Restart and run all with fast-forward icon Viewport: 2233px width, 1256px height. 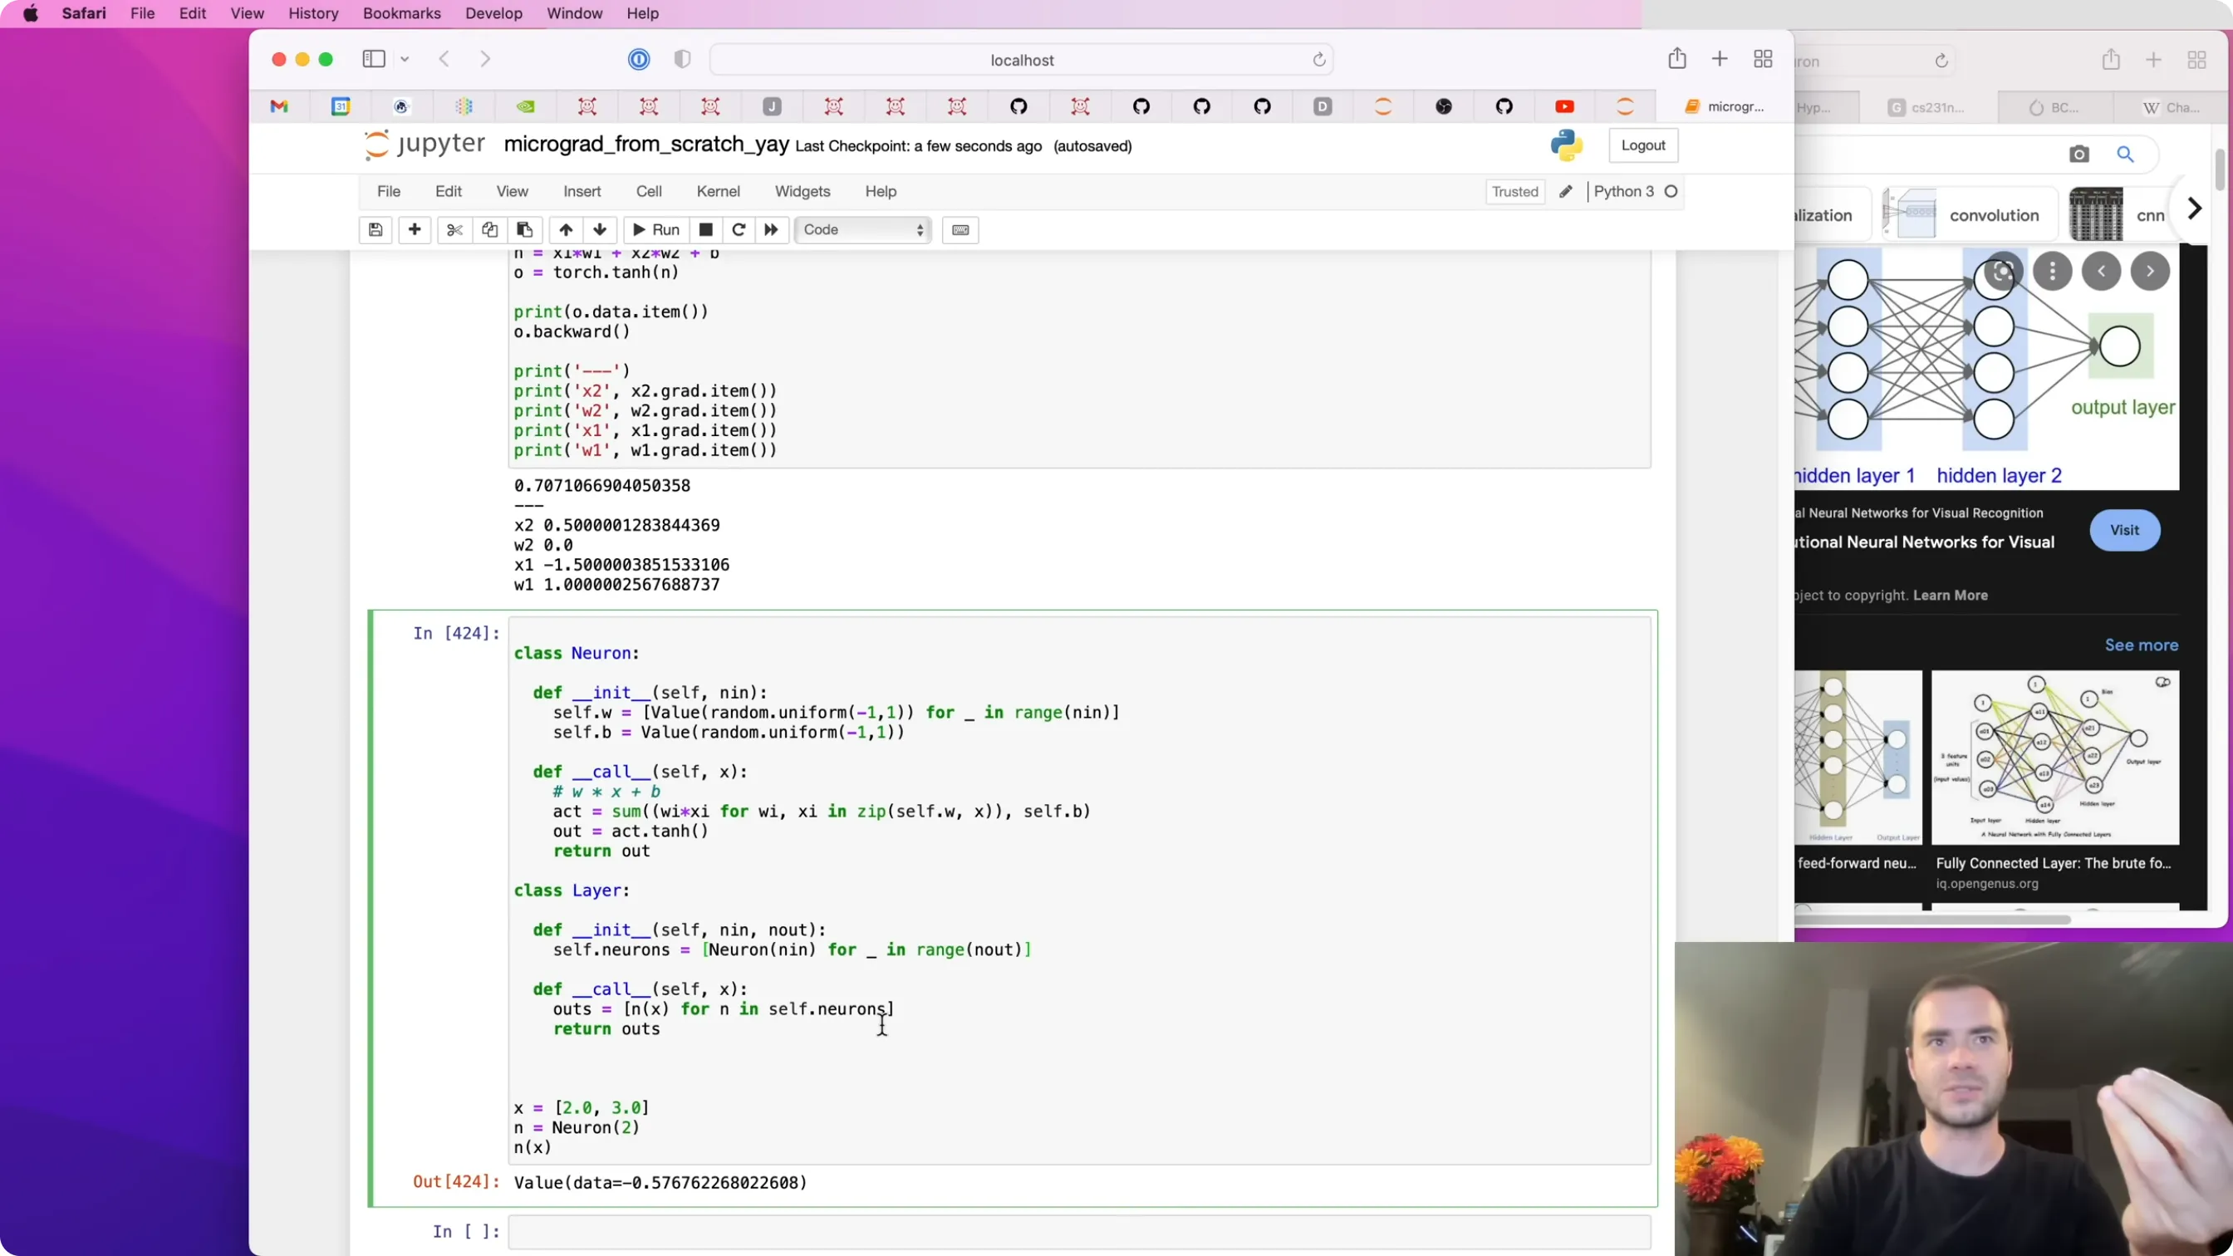point(771,230)
